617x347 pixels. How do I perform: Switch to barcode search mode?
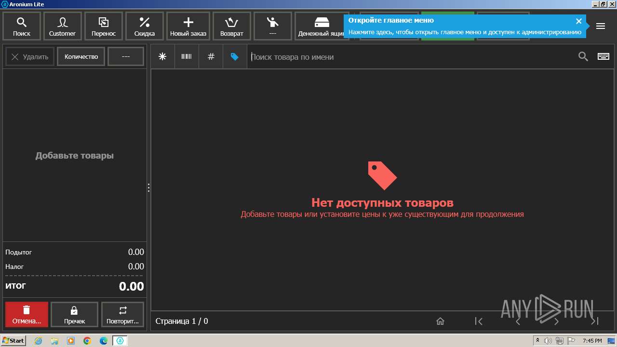coord(187,56)
